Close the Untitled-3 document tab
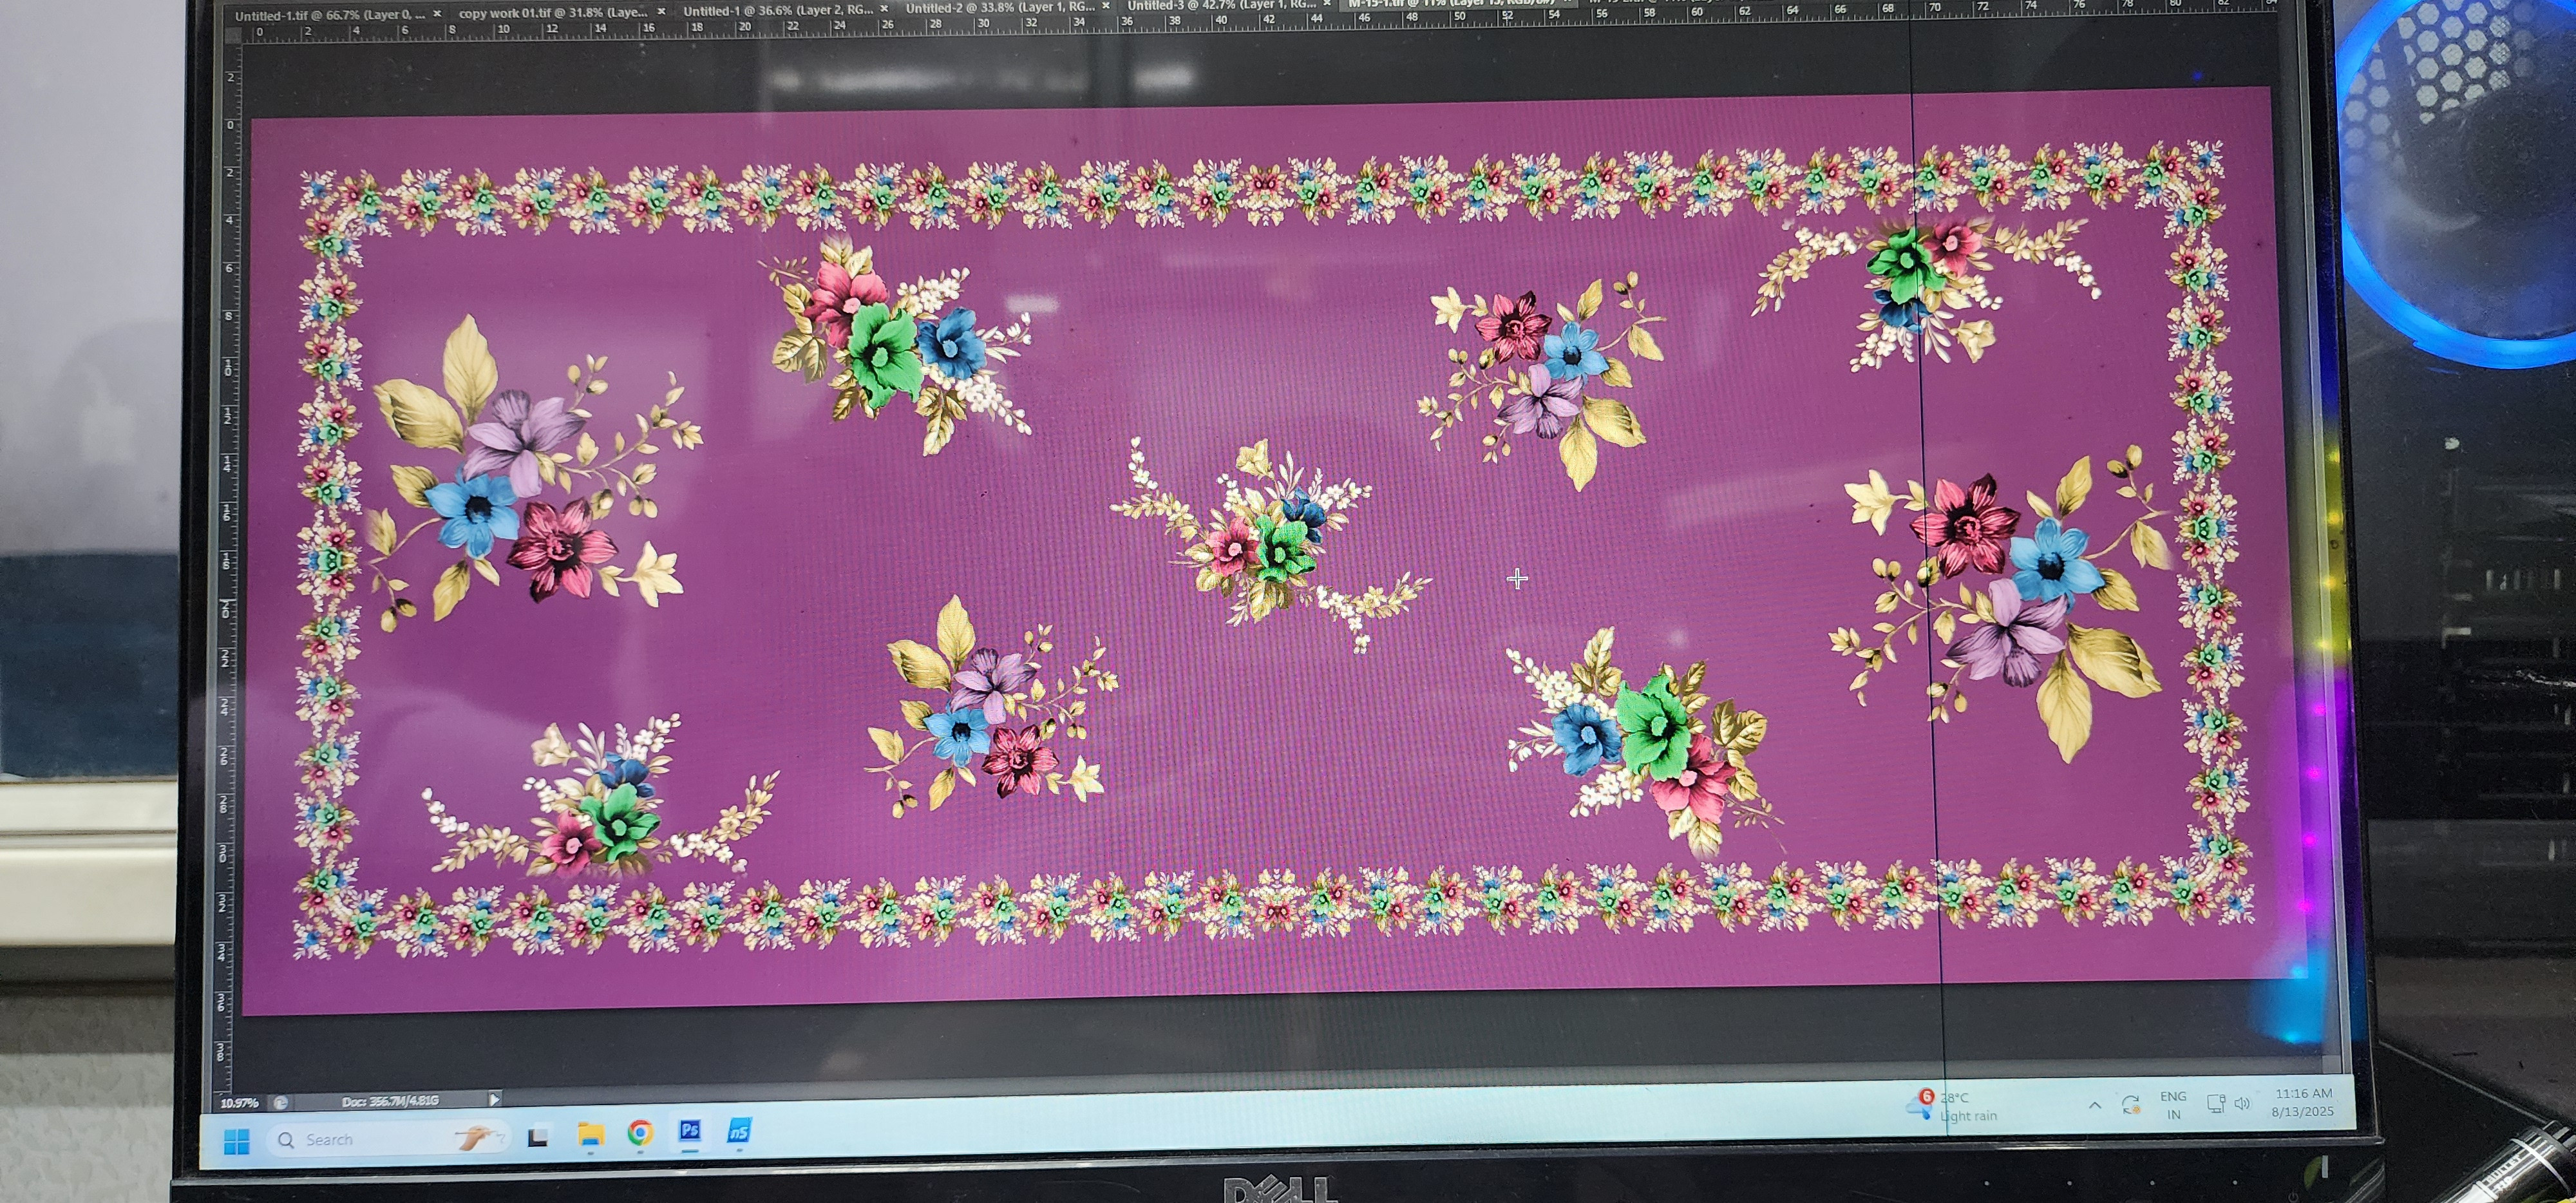The height and width of the screenshot is (1203, 2576). pyautogui.click(x=1326, y=5)
